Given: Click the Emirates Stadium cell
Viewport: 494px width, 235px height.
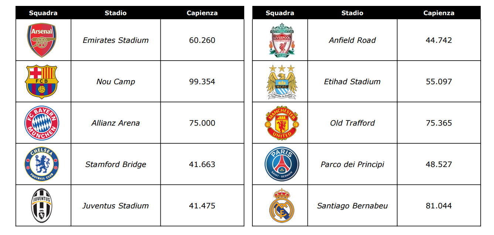Looking at the screenshot, I should coord(116,40).
